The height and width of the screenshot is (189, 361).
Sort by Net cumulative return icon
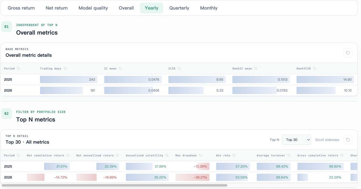click(x=68, y=156)
